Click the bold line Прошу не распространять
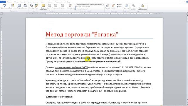The image size is (188, 106). (x=83, y=62)
